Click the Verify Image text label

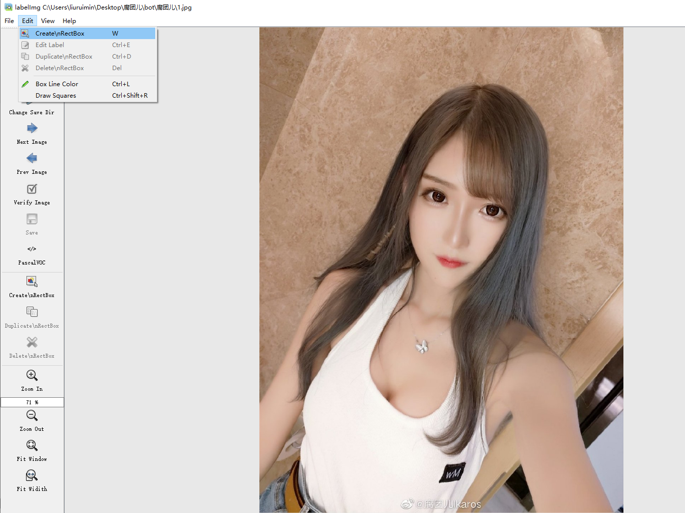pyautogui.click(x=32, y=203)
